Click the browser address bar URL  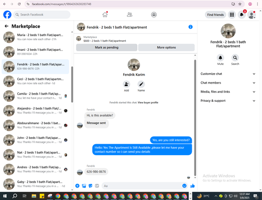(x=61, y=4)
